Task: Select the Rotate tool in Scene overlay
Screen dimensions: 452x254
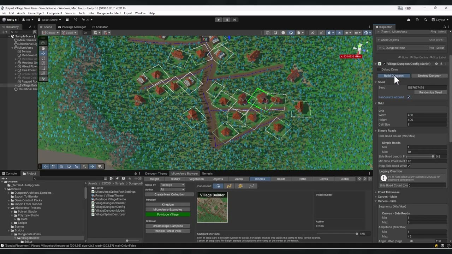Action: (x=43, y=59)
